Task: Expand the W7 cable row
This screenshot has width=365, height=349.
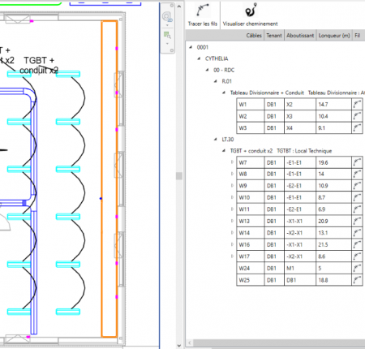Action: click(232, 162)
